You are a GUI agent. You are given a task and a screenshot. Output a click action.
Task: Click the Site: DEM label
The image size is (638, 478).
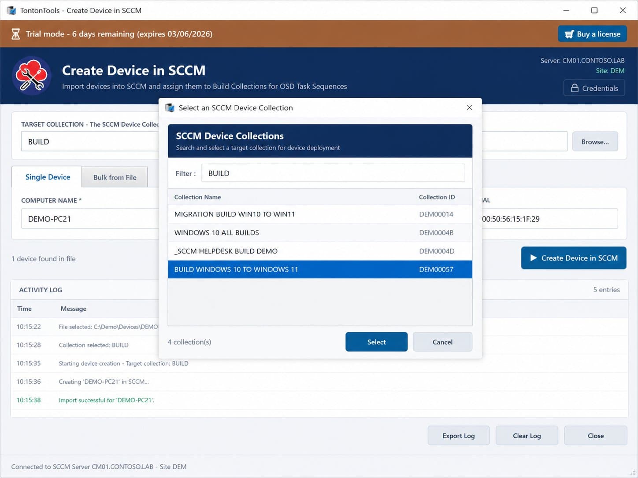(x=610, y=70)
